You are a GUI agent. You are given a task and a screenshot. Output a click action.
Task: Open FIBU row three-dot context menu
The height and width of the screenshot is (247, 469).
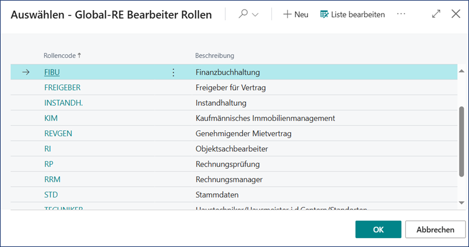[x=173, y=73]
